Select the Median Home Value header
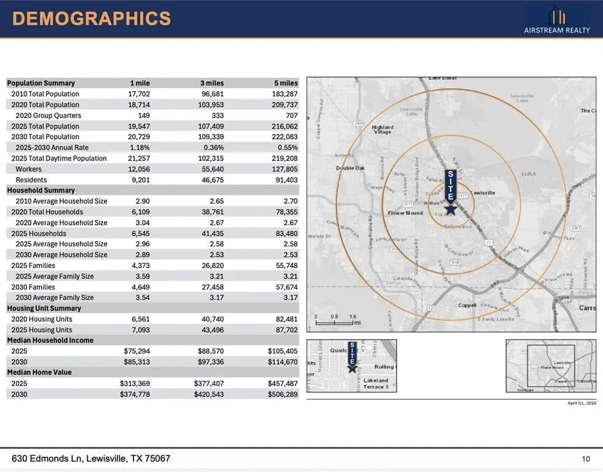Image resolution: width=603 pixels, height=472 pixels. pos(39,372)
